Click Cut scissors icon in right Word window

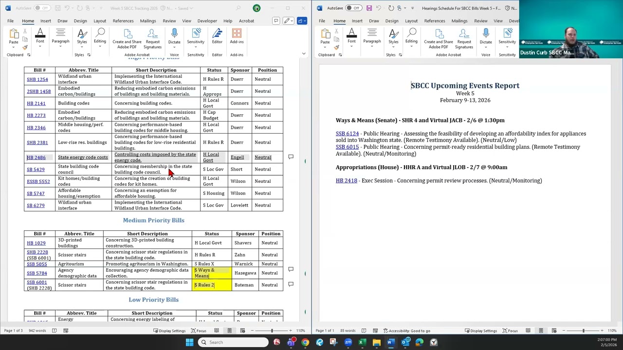[x=336, y=31]
